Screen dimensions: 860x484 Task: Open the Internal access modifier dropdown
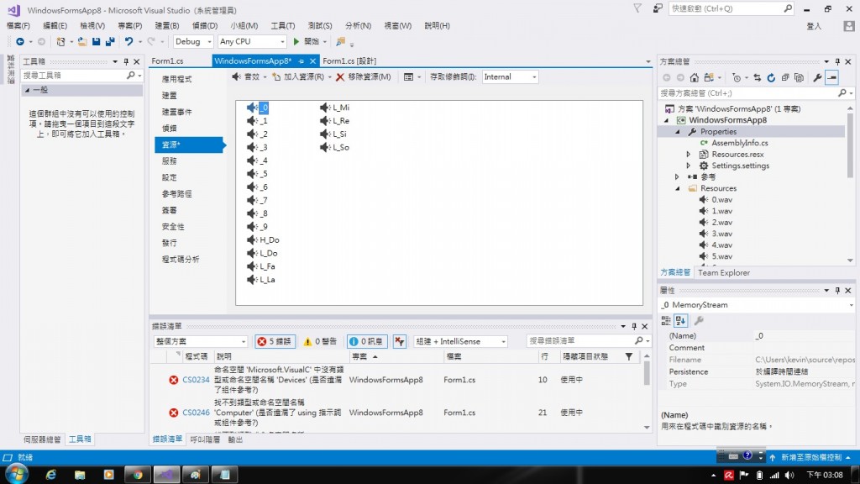pos(510,76)
